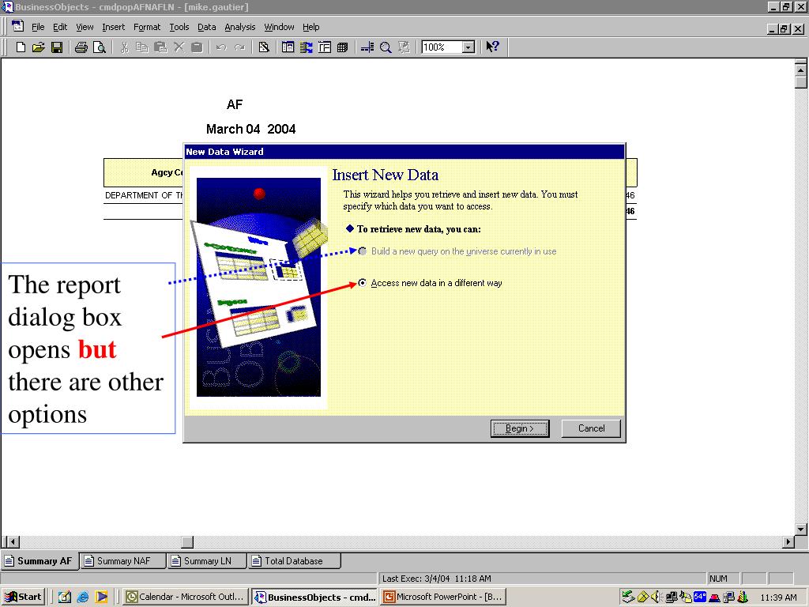The height and width of the screenshot is (607, 809).
Task: Click the grey tub icon left of Undo
Action: pos(197,47)
